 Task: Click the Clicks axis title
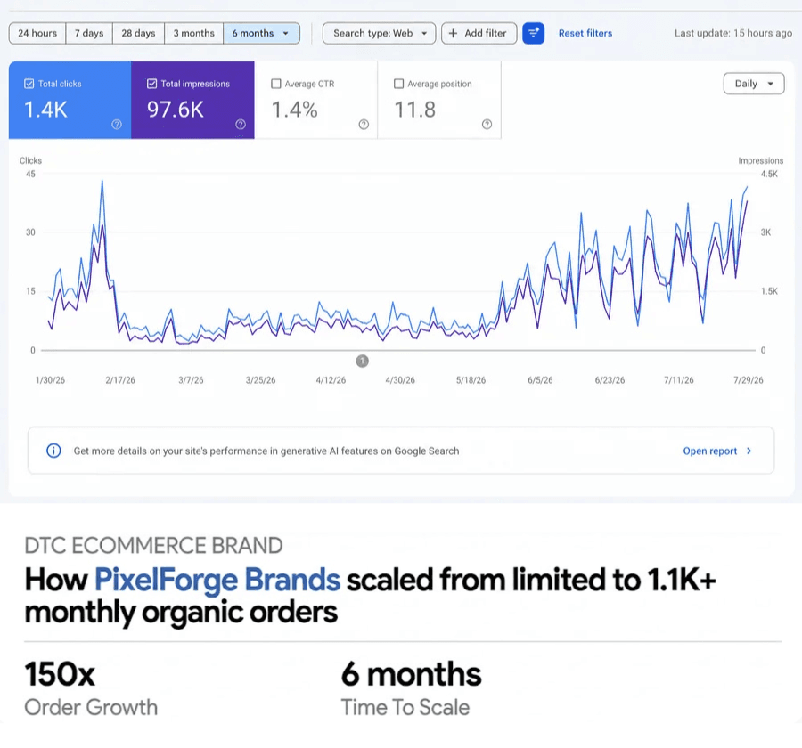30,160
